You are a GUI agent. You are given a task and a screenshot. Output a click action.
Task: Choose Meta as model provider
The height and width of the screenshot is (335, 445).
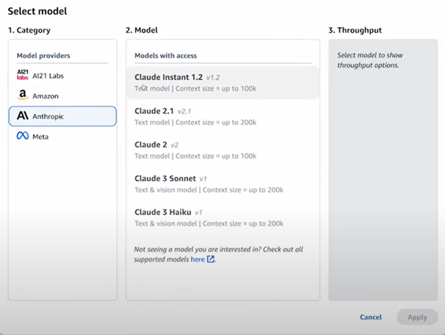(x=62, y=136)
